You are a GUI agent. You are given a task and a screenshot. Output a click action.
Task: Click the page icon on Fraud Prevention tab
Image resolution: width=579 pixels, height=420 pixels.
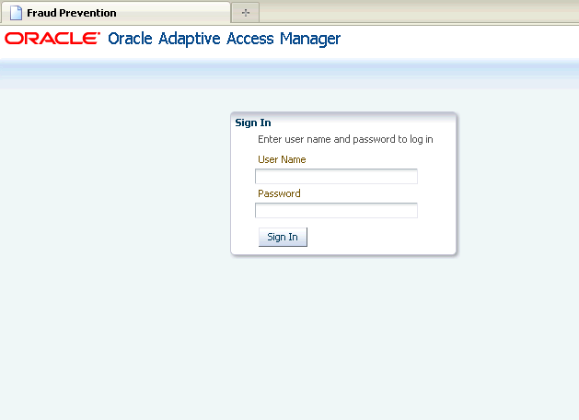coord(16,13)
